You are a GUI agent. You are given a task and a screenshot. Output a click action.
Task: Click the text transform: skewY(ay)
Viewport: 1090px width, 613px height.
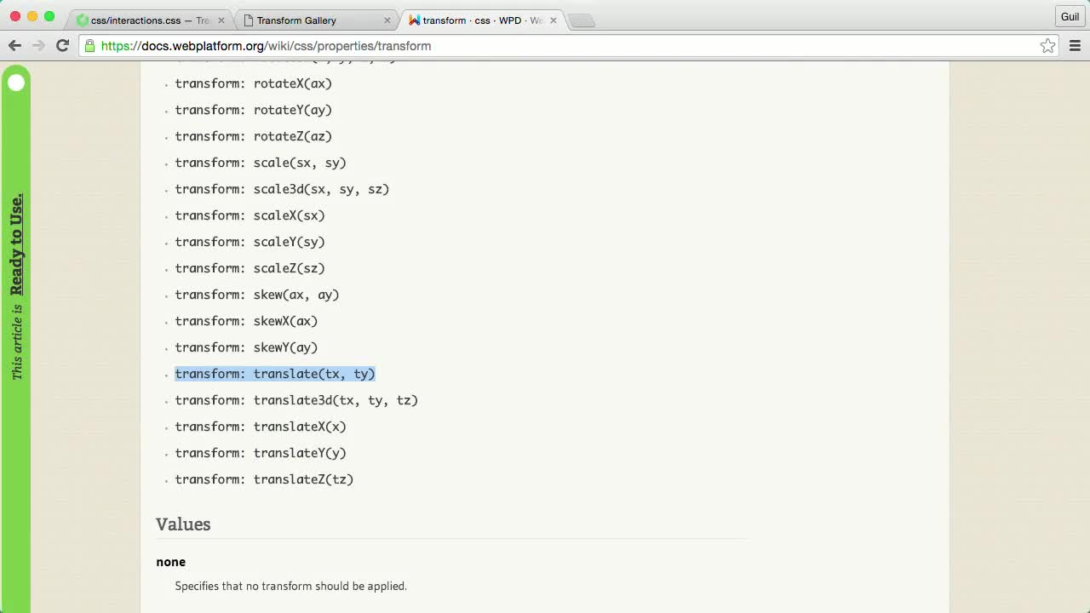[246, 347]
